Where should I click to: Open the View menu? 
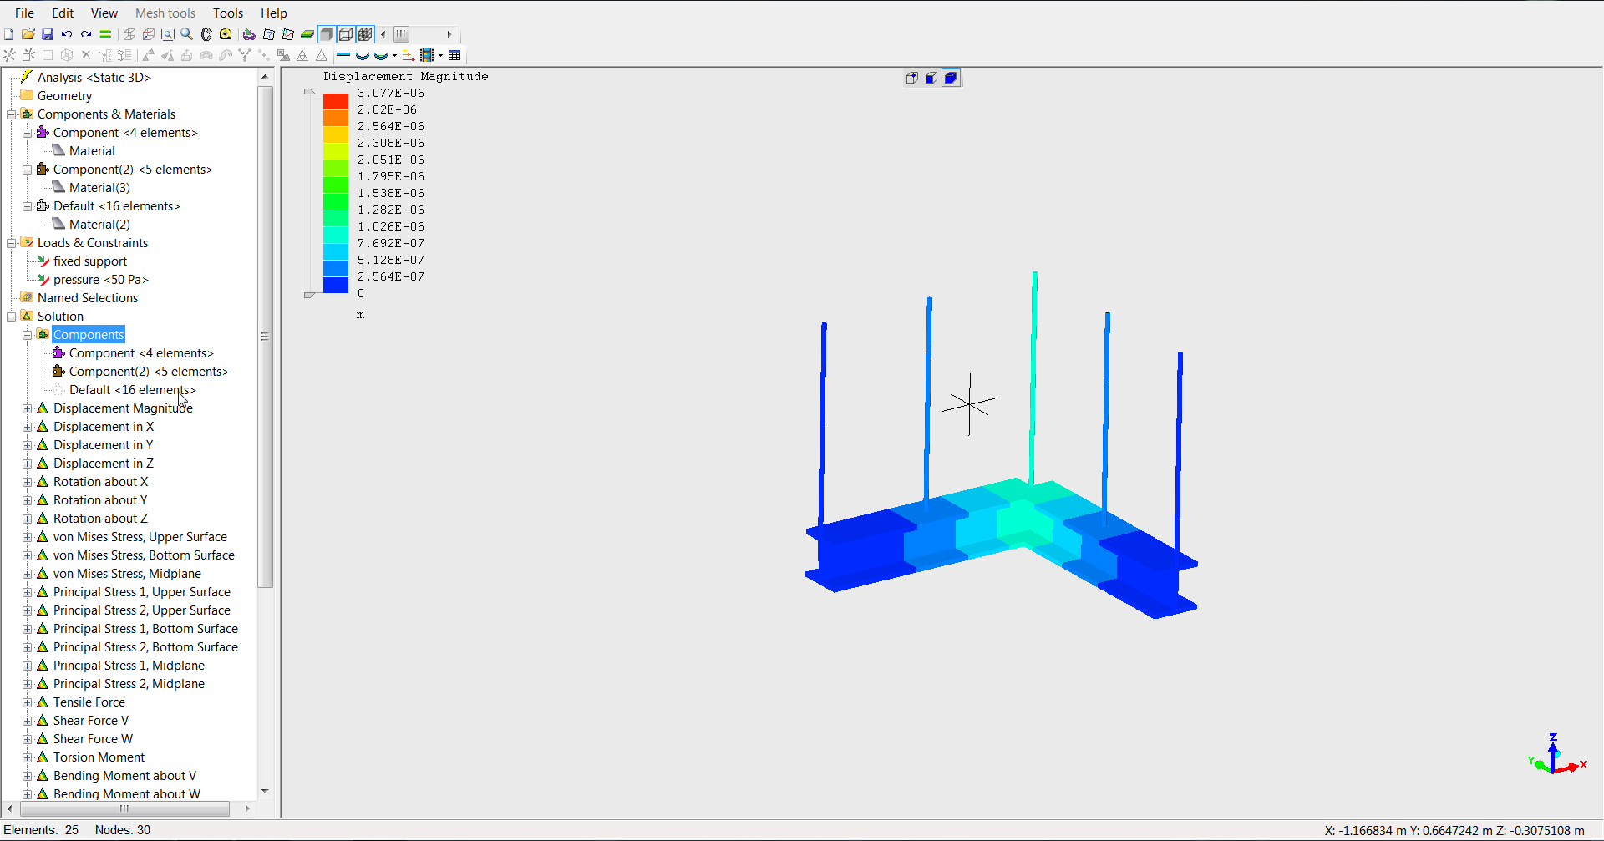click(104, 13)
